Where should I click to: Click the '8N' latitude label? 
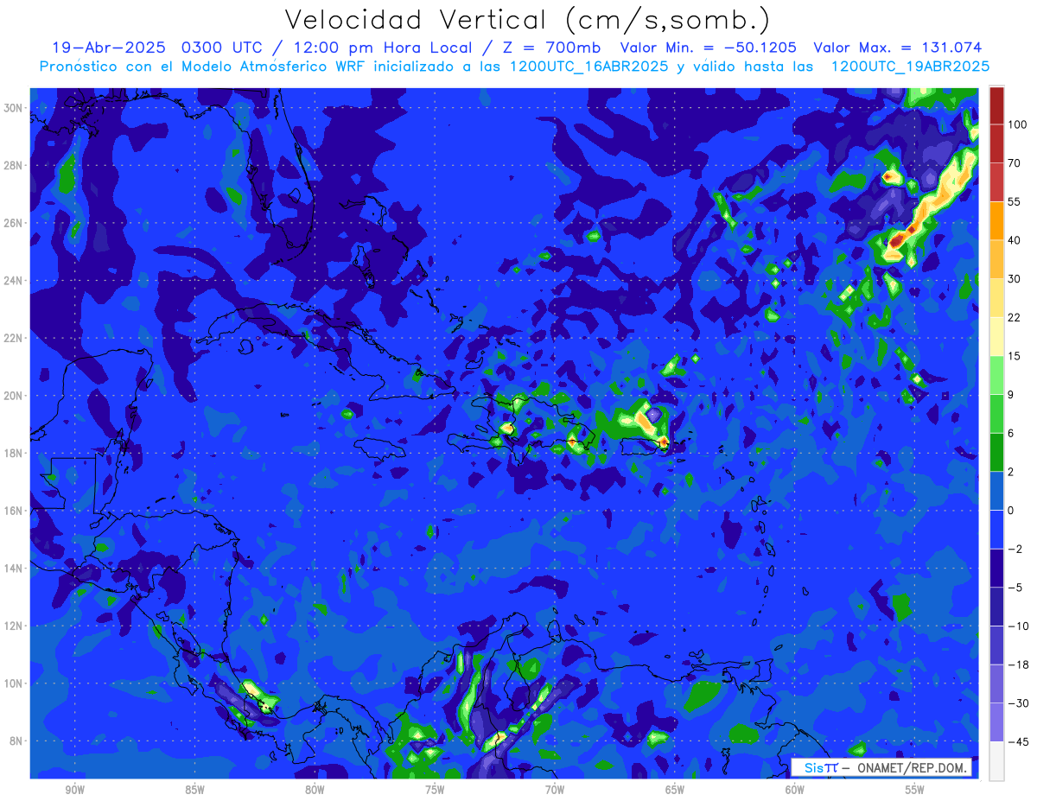16,741
